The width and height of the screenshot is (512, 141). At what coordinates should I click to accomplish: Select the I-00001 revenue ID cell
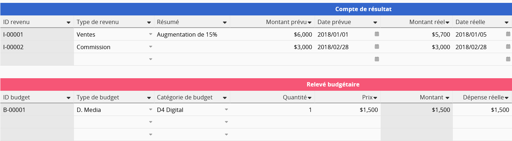tap(37, 34)
